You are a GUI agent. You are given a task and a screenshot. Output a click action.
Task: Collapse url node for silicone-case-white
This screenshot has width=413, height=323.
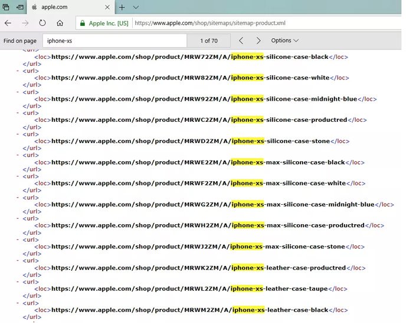pos(18,71)
